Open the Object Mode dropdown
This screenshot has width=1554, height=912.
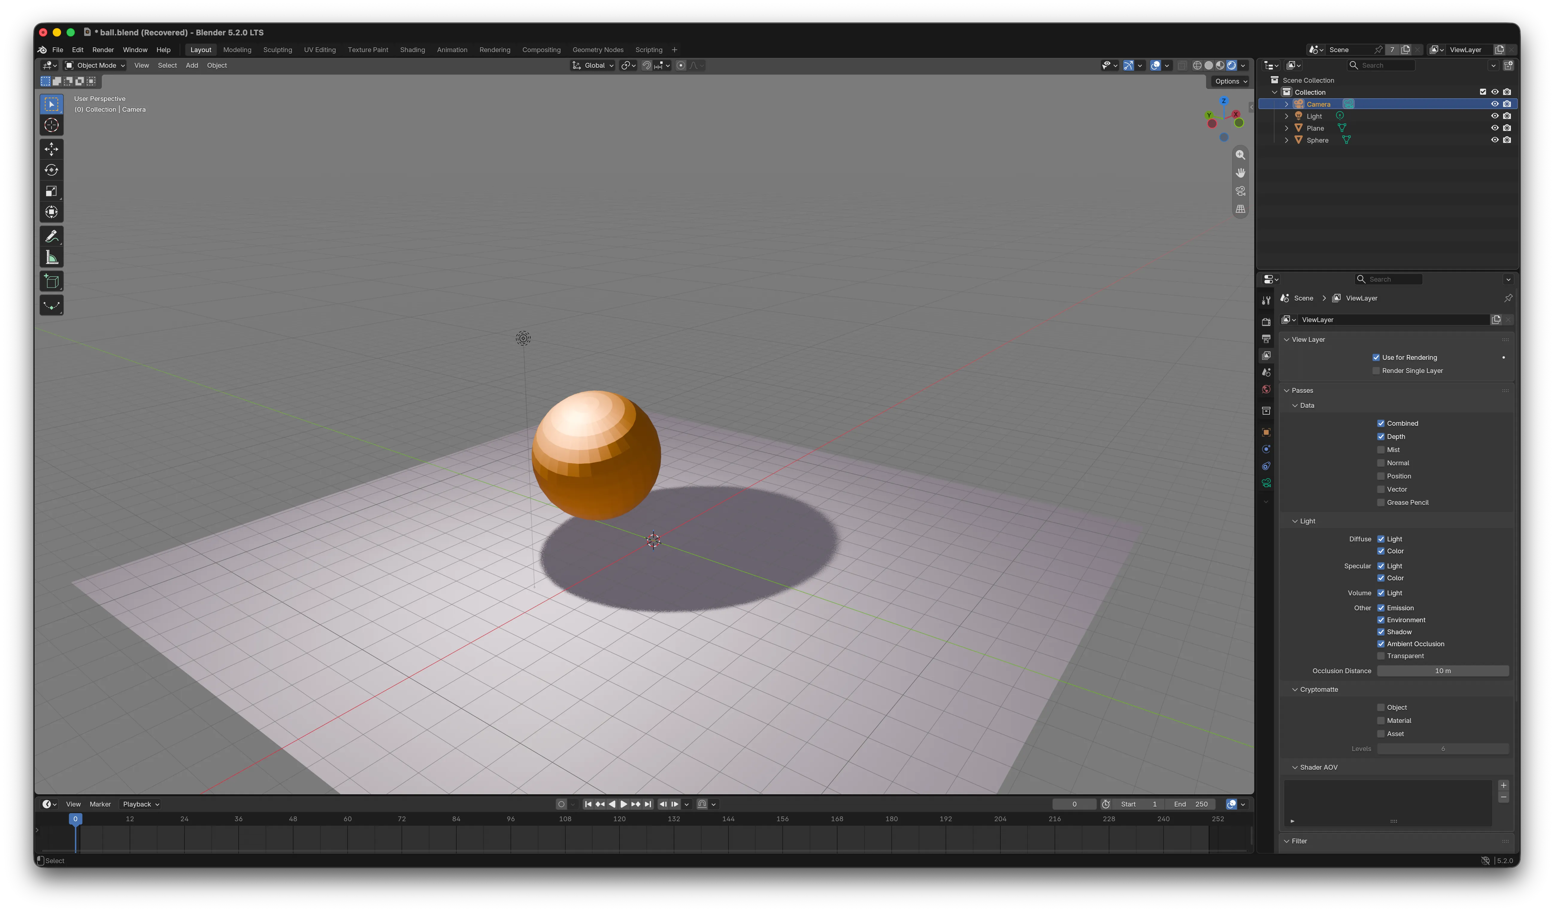(95, 65)
